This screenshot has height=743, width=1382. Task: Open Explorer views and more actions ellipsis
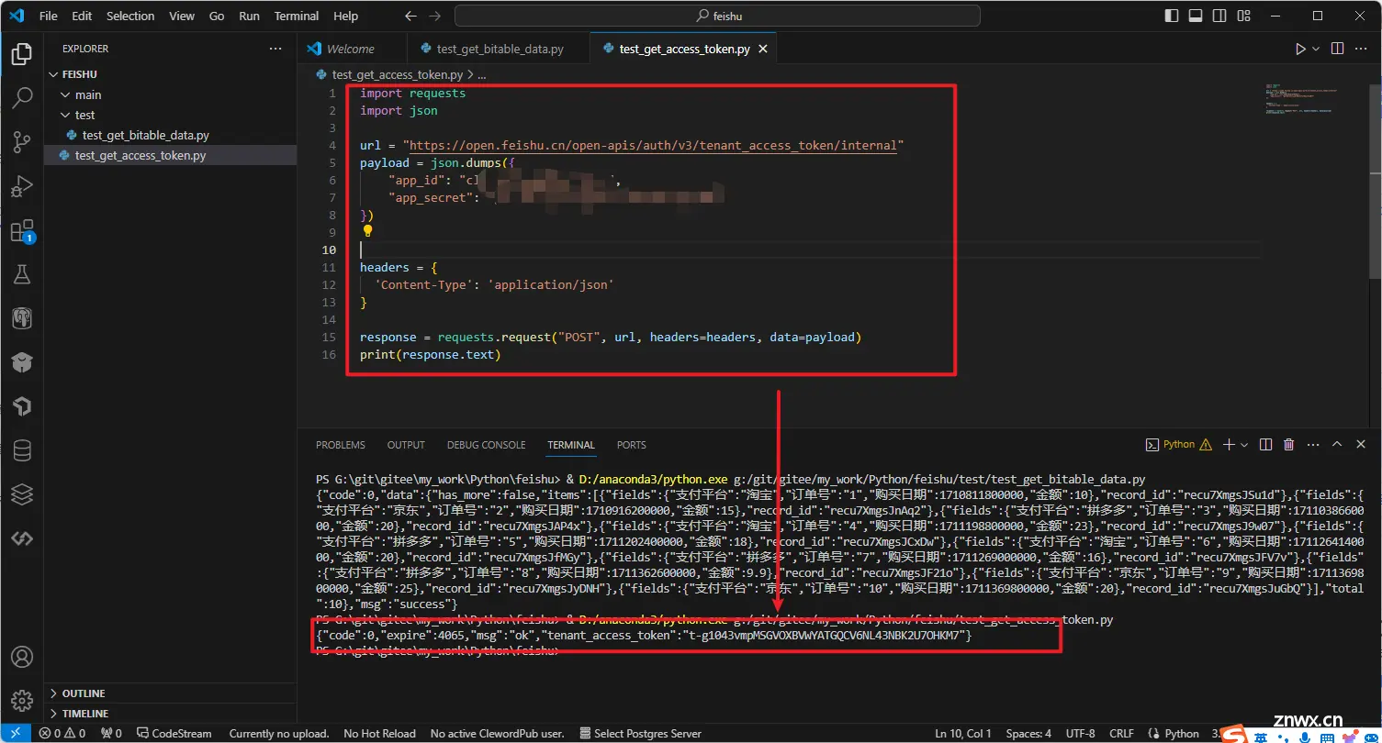point(275,49)
